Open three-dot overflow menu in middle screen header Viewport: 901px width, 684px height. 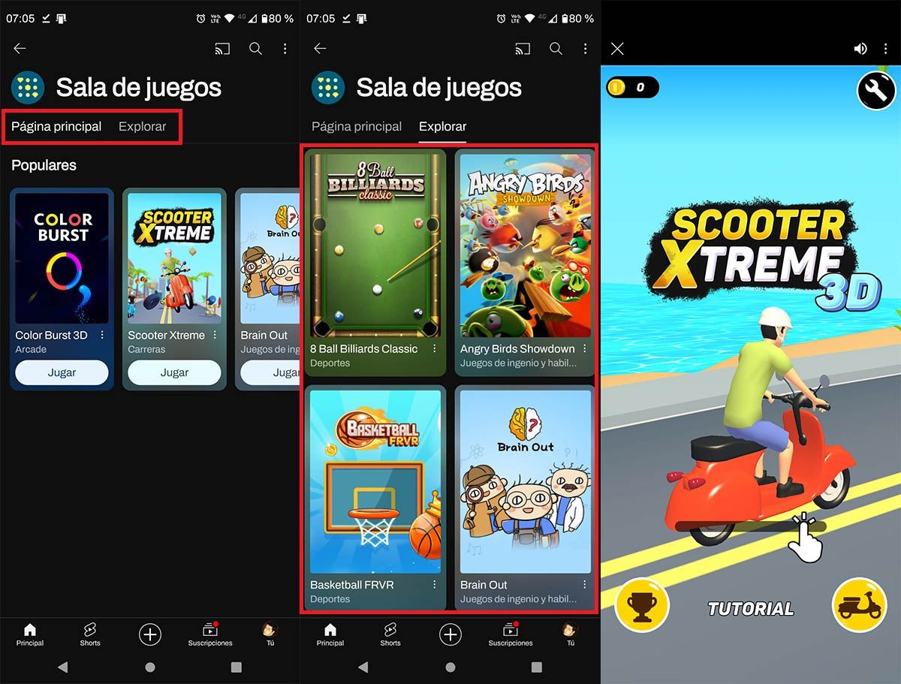[x=585, y=49]
